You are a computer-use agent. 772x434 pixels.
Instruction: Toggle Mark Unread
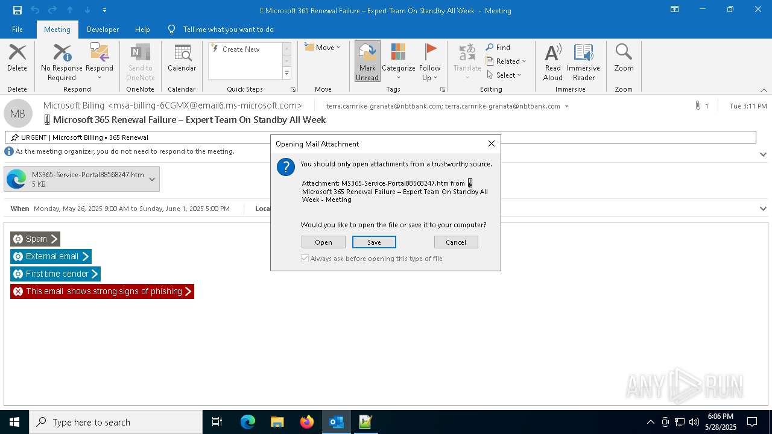[x=367, y=61]
